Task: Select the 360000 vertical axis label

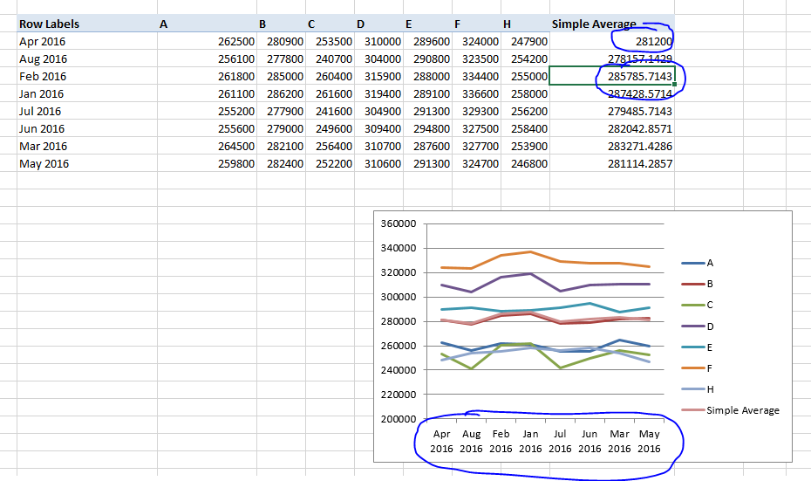Action: tap(399, 223)
